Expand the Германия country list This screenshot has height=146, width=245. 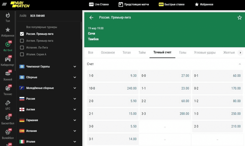(75, 120)
